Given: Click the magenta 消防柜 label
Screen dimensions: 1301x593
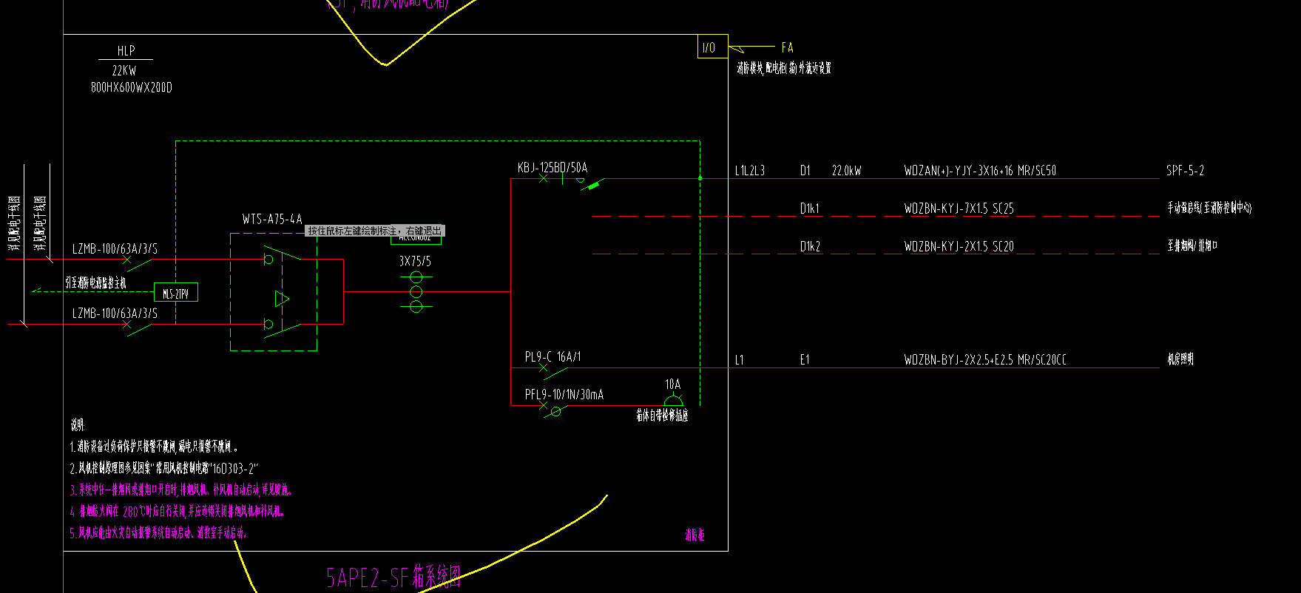Looking at the screenshot, I should (x=695, y=535).
